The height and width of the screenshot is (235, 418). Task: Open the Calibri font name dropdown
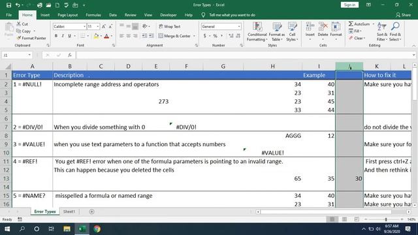pos(84,26)
